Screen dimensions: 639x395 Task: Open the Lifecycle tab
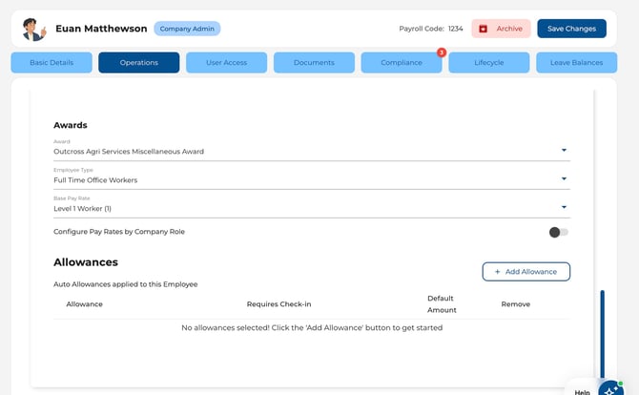[489, 62]
